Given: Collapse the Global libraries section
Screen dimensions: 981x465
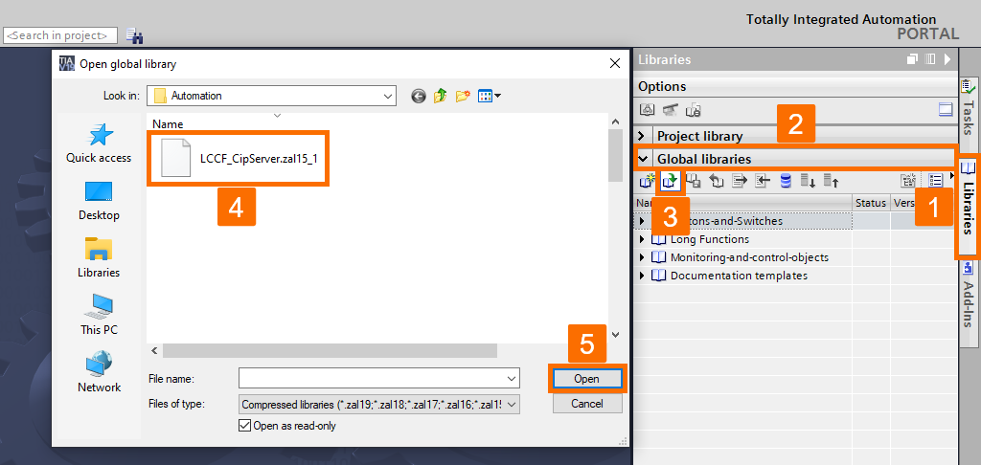Looking at the screenshot, I should point(642,159).
